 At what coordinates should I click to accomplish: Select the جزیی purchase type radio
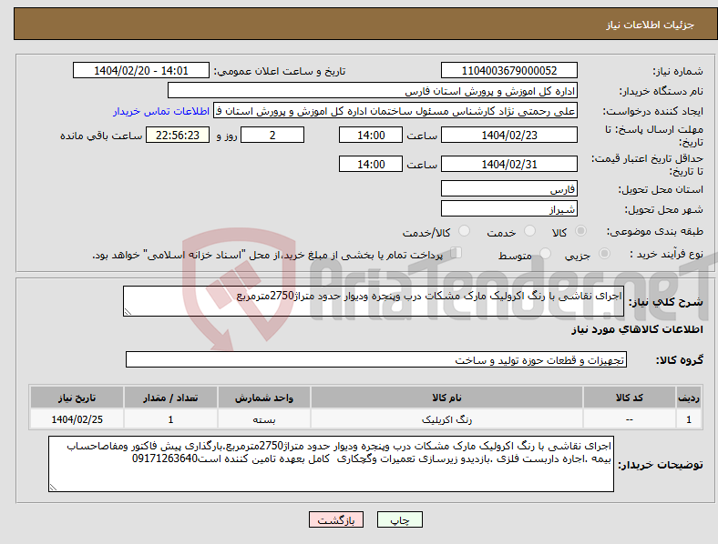pyautogui.click(x=604, y=253)
